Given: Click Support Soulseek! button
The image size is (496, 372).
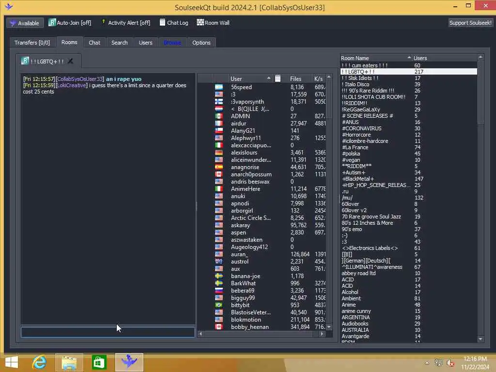Looking at the screenshot, I should (470, 23).
